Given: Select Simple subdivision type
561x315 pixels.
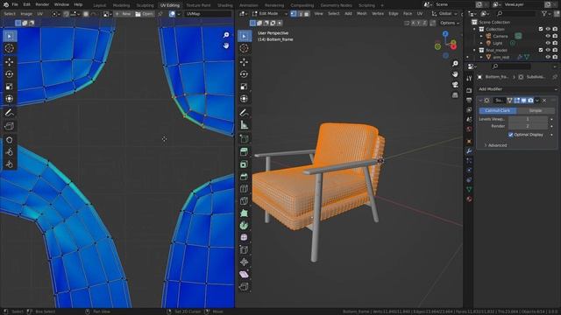Looking at the screenshot, I should tap(536, 111).
